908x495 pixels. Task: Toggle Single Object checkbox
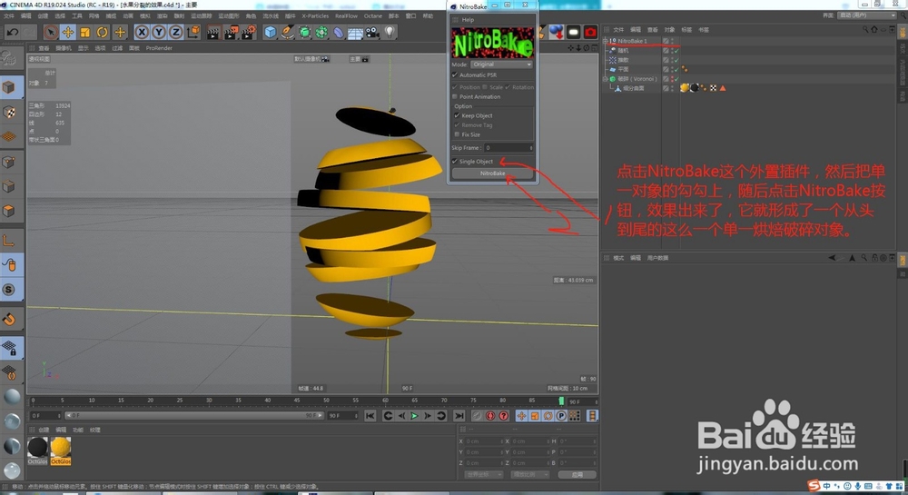point(455,161)
